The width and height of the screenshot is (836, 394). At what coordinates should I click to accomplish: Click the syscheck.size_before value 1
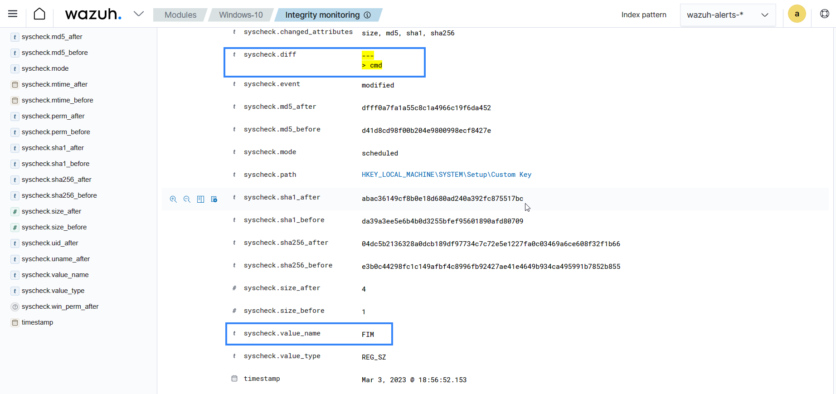pos(364,312)
